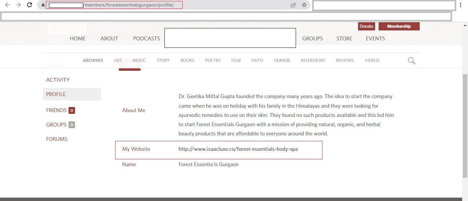
Task: Open site search with the magnifier icon
Action: click(411, 61)
